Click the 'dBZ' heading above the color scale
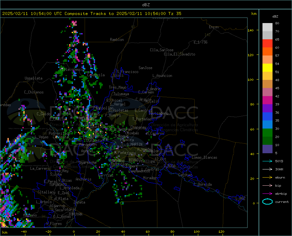Screen dimensions: 292x236 [275, 16]
